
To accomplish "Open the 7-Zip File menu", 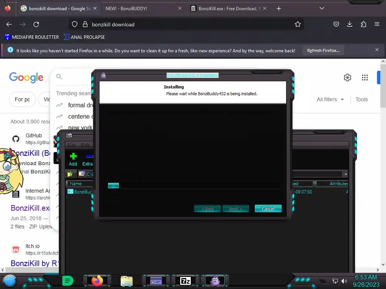I will pyautogui.click(x=71, y=145).
